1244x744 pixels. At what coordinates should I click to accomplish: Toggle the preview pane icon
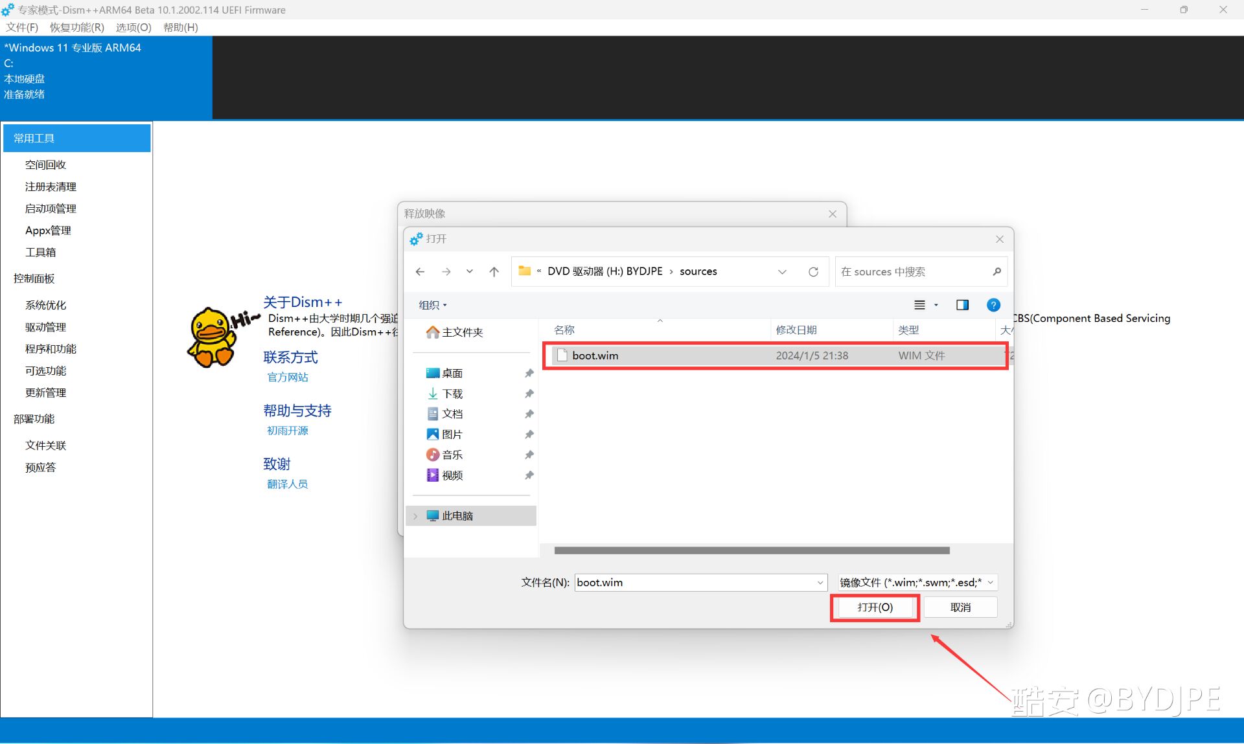(962, 305)
